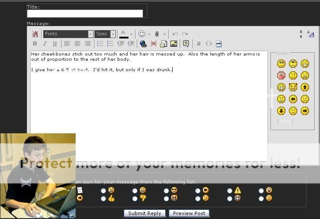Select the warning triangle post icon radio button

(x=230, y=191)
